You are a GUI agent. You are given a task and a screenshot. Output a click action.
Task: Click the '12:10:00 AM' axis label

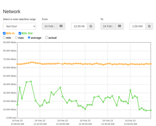click(40, 124)
